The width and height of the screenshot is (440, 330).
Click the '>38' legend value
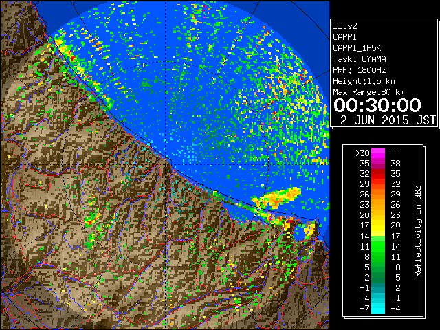[362, 153]
